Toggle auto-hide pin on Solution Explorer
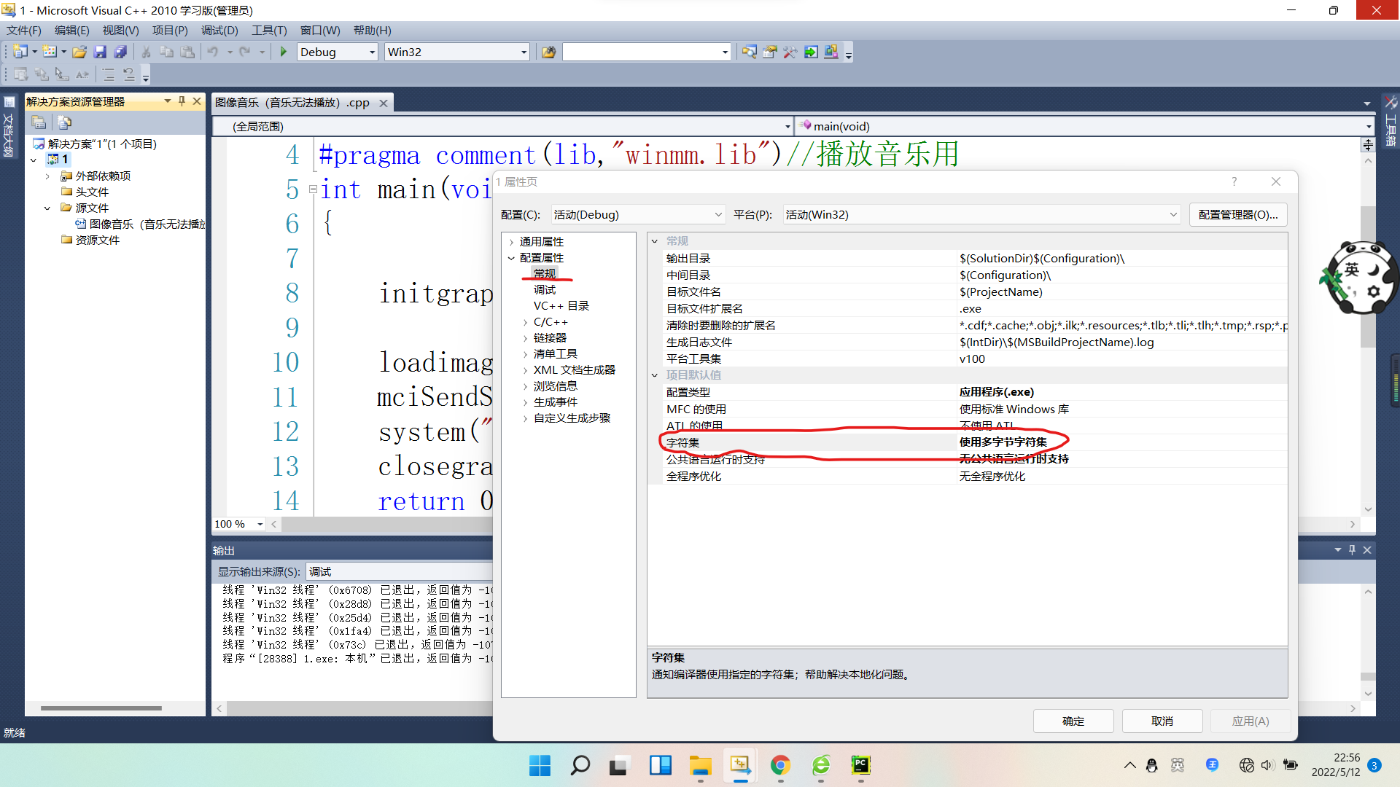This screenshot has height=787, width=1400. [182, 101]
